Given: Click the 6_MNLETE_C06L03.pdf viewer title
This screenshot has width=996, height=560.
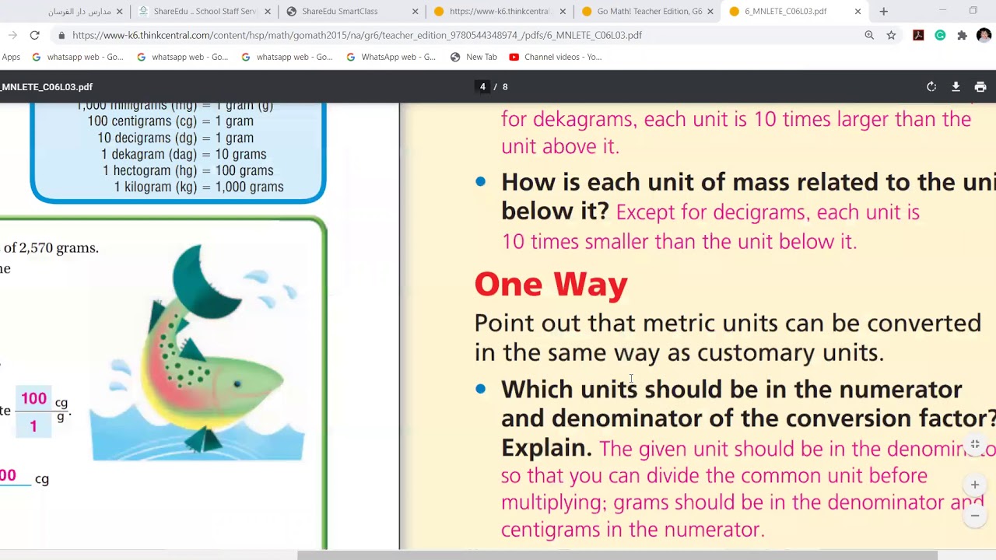Looking at the screenshot, I should tap(47, 87).
